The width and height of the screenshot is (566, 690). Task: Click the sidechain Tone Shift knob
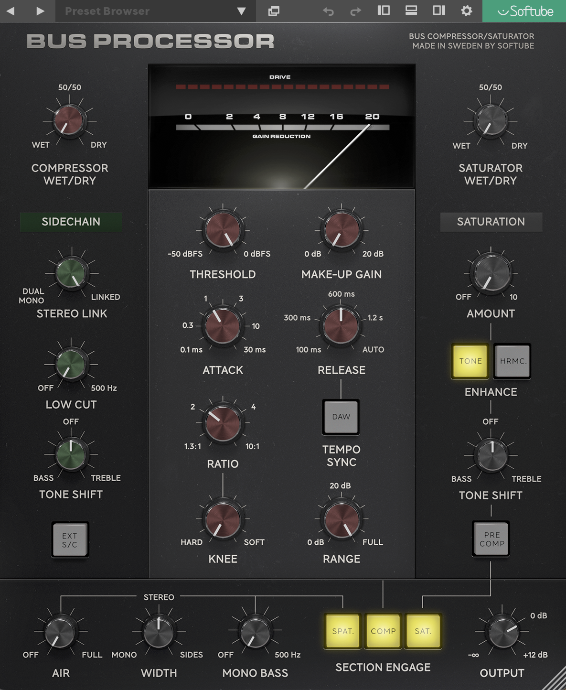click(71, 454)
